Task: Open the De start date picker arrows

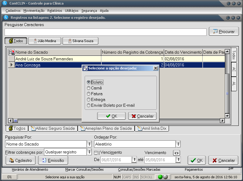Action: pyautogui.click(x=134, y=160)
